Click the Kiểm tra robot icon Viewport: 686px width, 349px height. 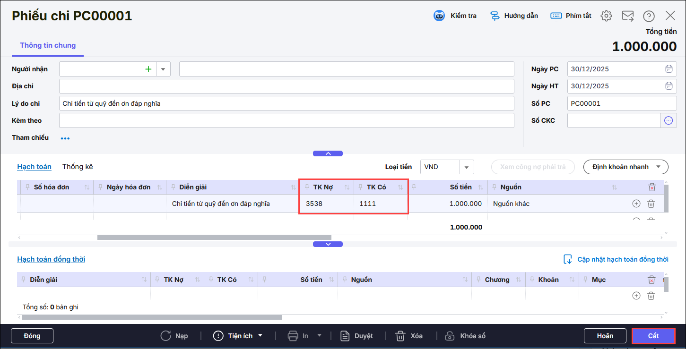point(439,16)
